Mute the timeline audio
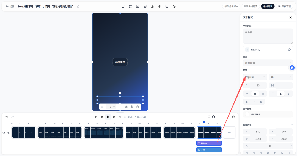 pyautogui.click(x=4, y=133)
